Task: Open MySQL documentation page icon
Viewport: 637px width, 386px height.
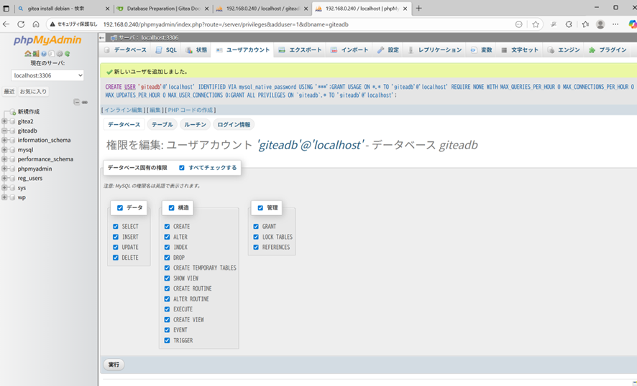Action: 52,54
